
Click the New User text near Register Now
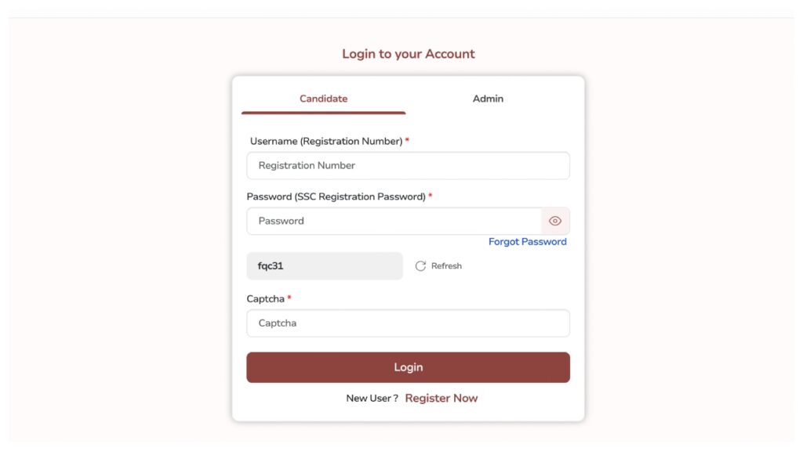371,398
